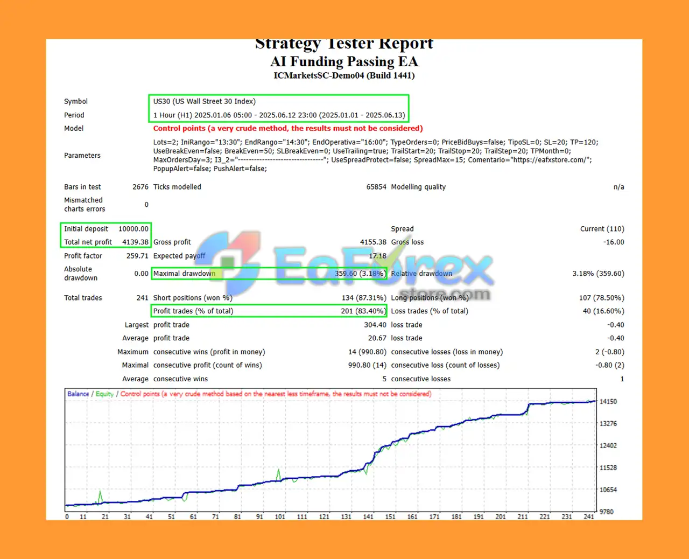Click the 'ICMarketsSC-Demo04 (Build 1441)' subtitle
The image size is (689, 559).
click(344, 75)
